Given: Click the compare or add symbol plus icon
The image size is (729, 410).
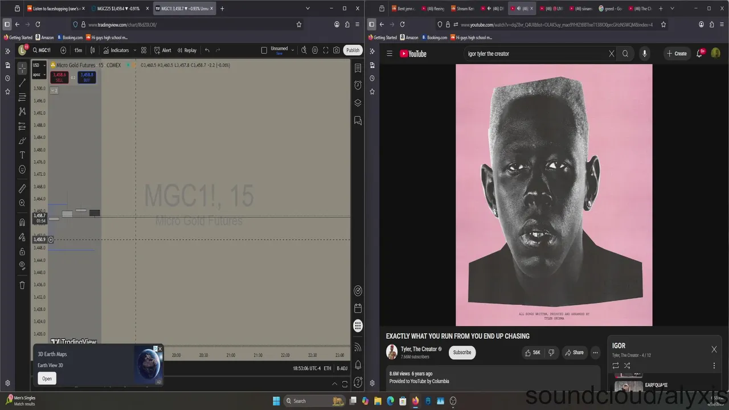Looking at the screenshot, I should point(63,50).
